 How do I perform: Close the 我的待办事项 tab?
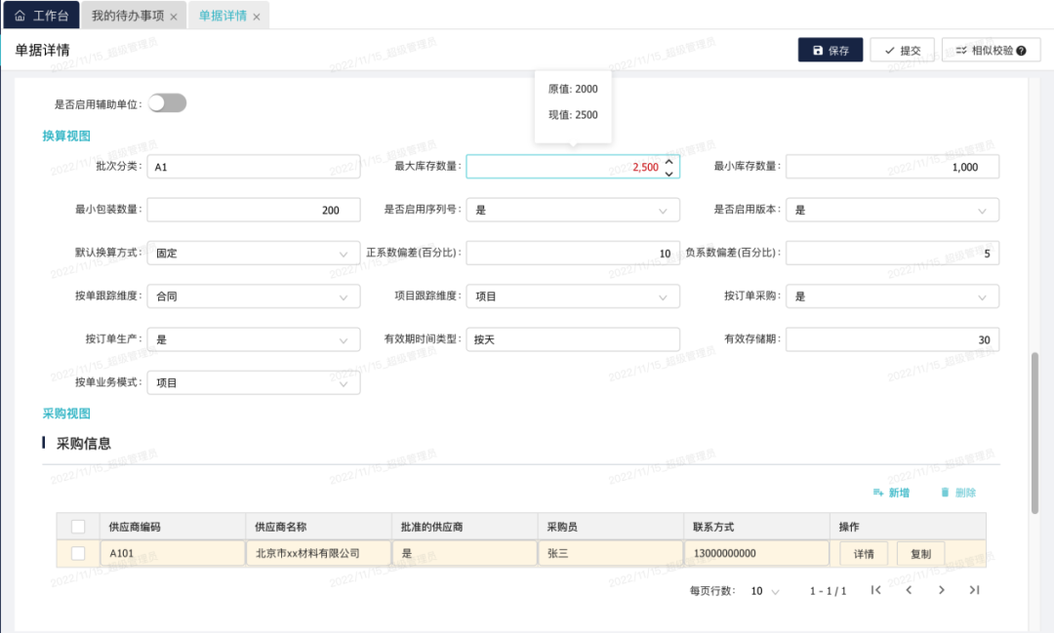174,18
